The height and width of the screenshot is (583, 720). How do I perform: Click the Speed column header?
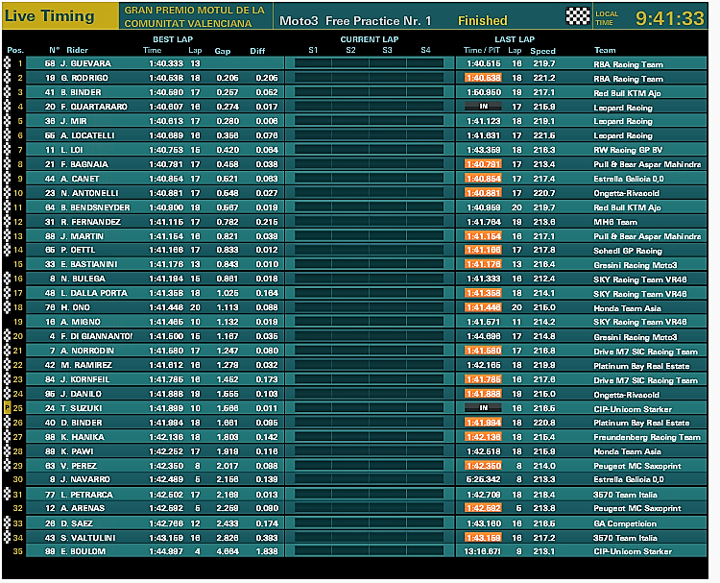(542, 51)
